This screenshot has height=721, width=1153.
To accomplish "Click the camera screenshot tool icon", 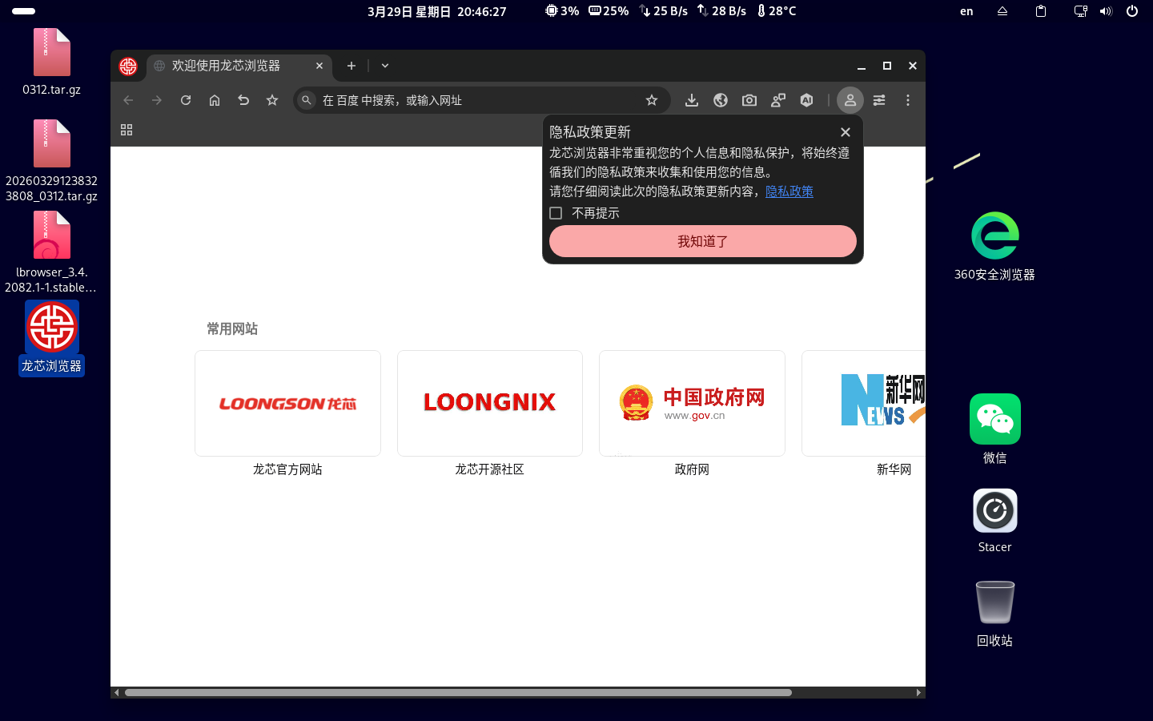I will (x=749, y=100).
